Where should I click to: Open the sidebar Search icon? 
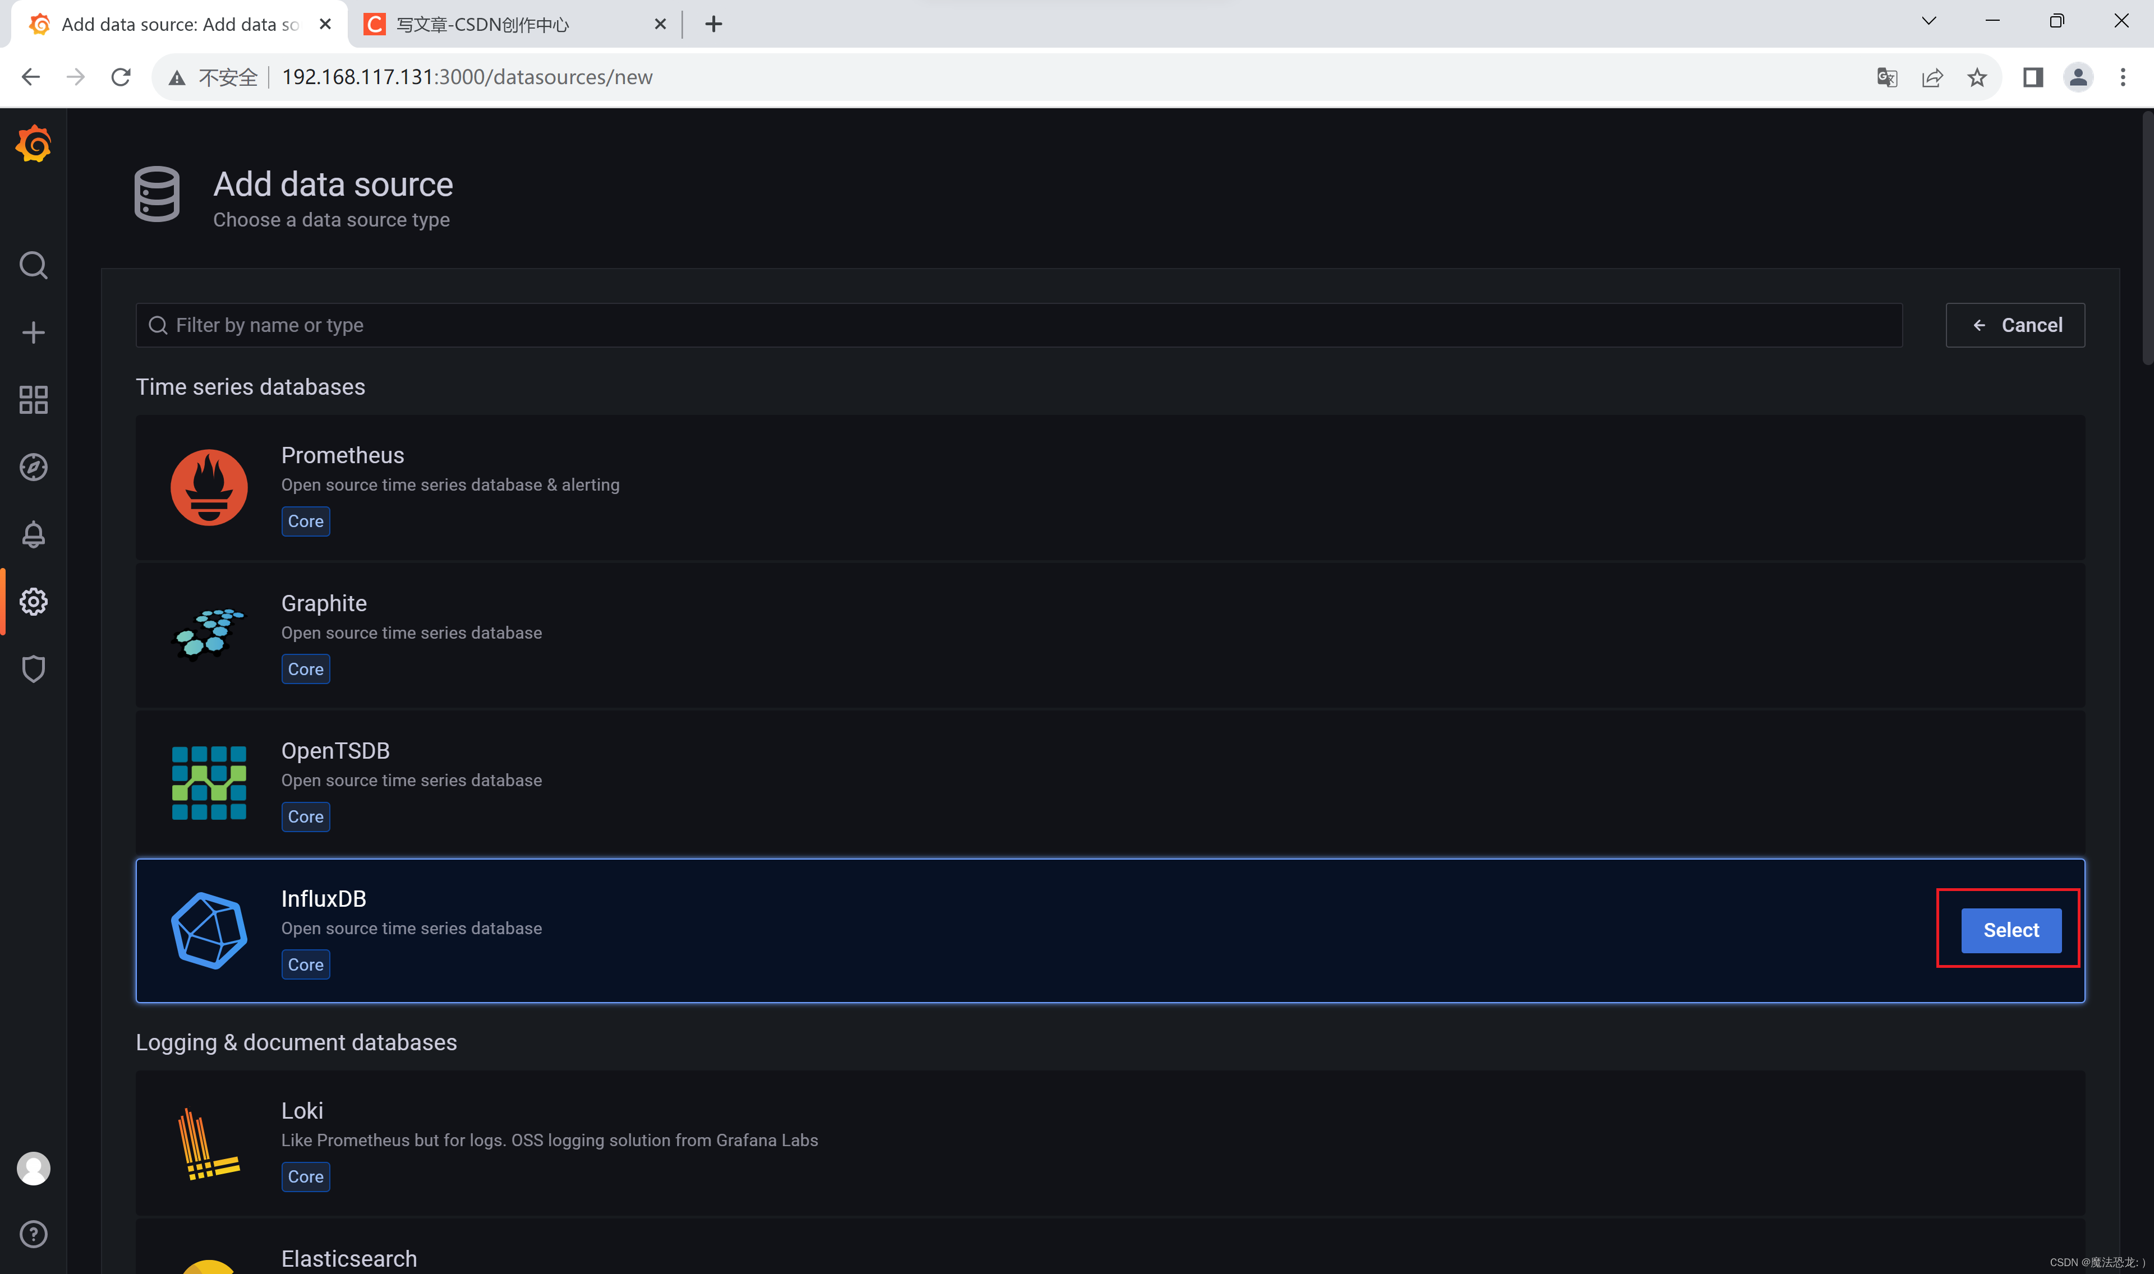click(x=34, y=265)
